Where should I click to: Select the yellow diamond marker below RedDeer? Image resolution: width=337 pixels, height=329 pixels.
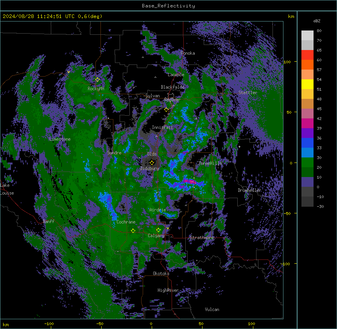point(166,110)
